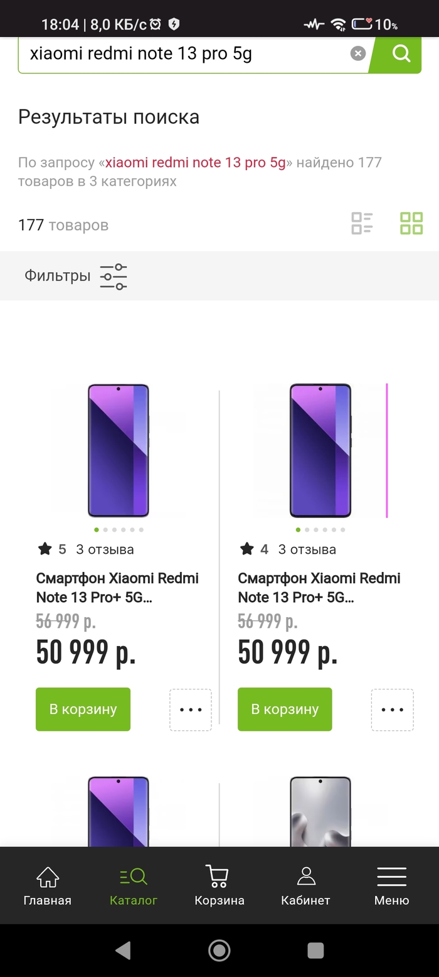
Task: Open first product purple phone image
Action: 118,450
